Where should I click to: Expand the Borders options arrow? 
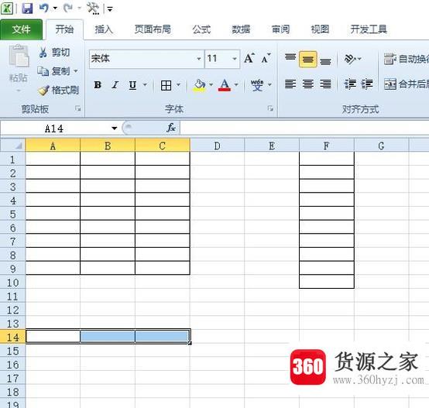tap(178, 85)
